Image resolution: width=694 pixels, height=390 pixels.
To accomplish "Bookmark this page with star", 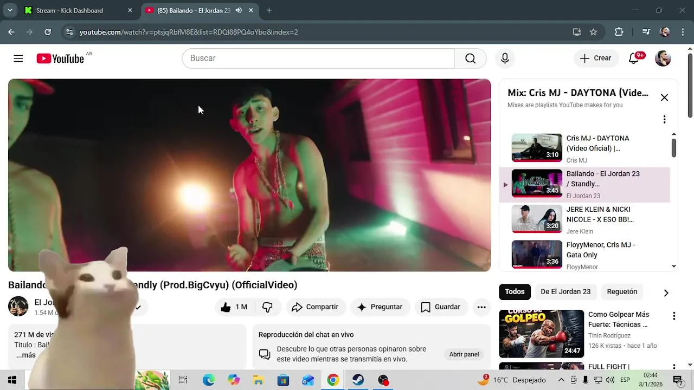I will tap(593, 32).
